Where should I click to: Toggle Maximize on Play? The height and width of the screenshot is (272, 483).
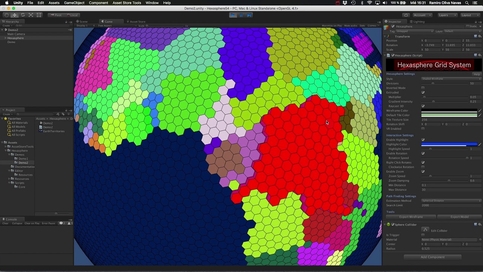click(332, 26)
